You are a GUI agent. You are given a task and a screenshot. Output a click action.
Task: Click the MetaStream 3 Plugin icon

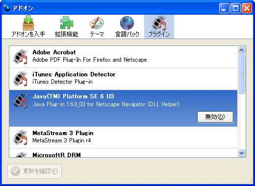click(20, 137)
